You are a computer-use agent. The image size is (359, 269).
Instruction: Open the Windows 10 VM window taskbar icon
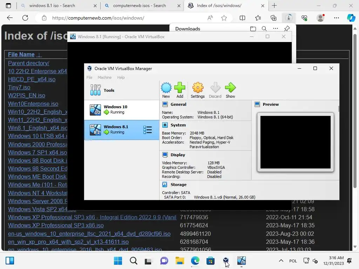241,261
